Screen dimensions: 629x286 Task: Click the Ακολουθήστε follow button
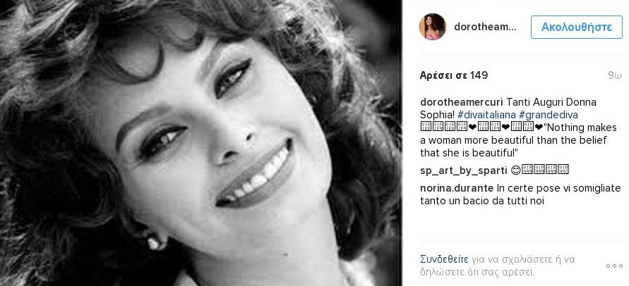pyautogui.click(x=577, y=27)
